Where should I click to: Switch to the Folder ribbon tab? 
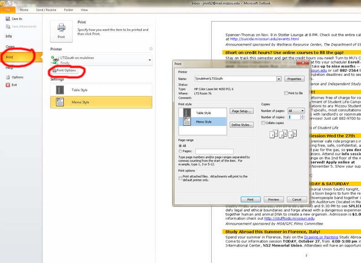pos(68,9)
